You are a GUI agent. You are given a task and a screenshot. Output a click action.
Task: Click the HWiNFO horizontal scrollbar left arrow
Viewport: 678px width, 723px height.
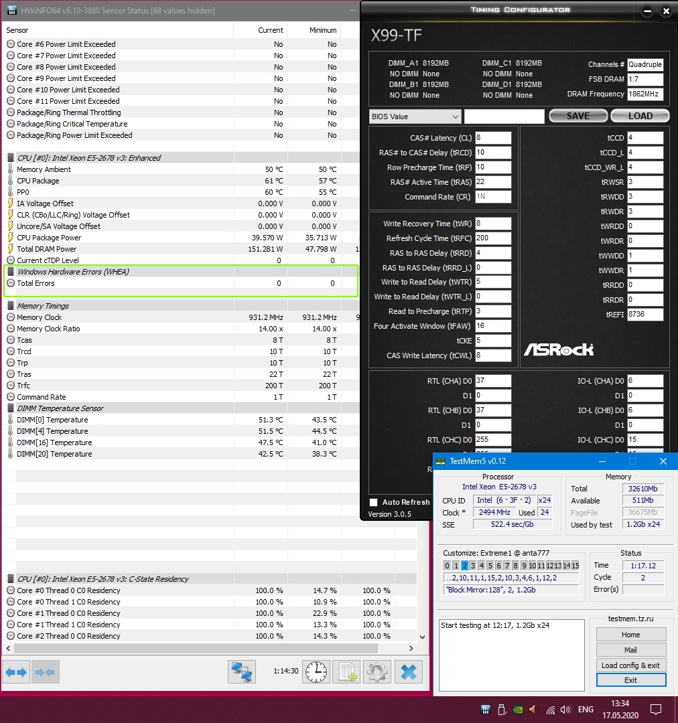pyautogui.click(x=8, y=648)
